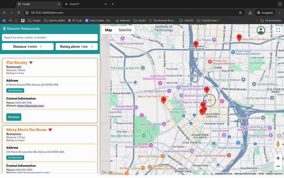Click the Incognito indicator button
Viewport: 284px width, 178px height.
[x=265, y=12]
